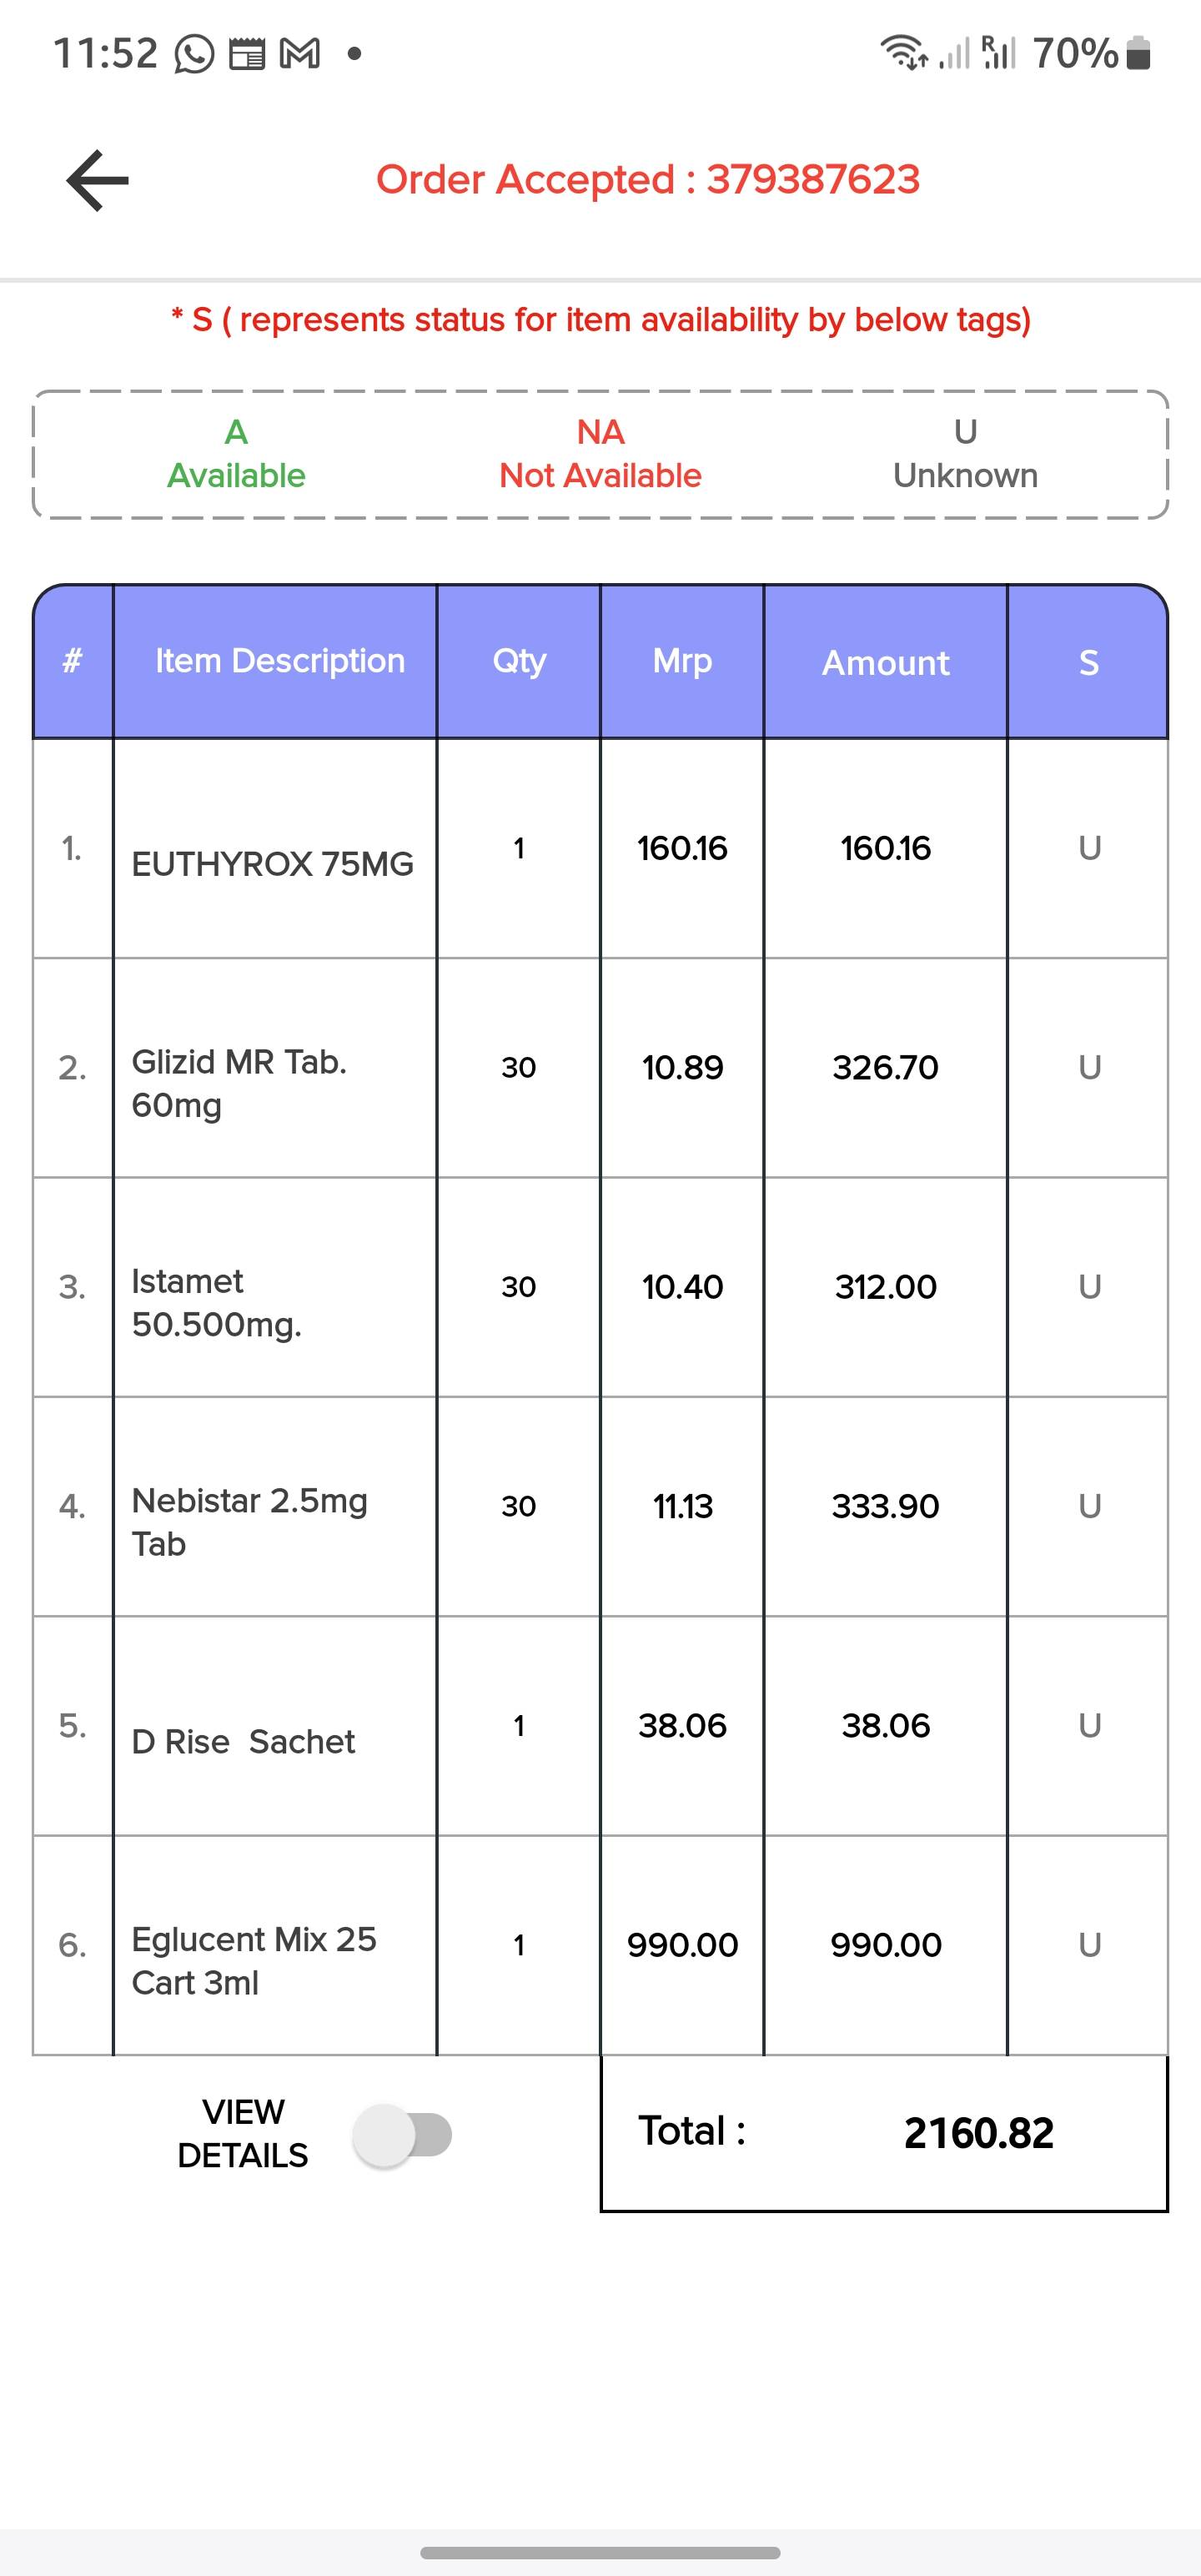The image size is (1201, 2576).
Task: Tap the Item Description column header
Action: (x=279, y=661)
